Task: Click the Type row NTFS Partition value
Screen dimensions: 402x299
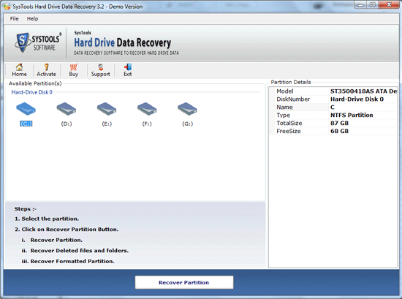Action: tap(352, 115)
